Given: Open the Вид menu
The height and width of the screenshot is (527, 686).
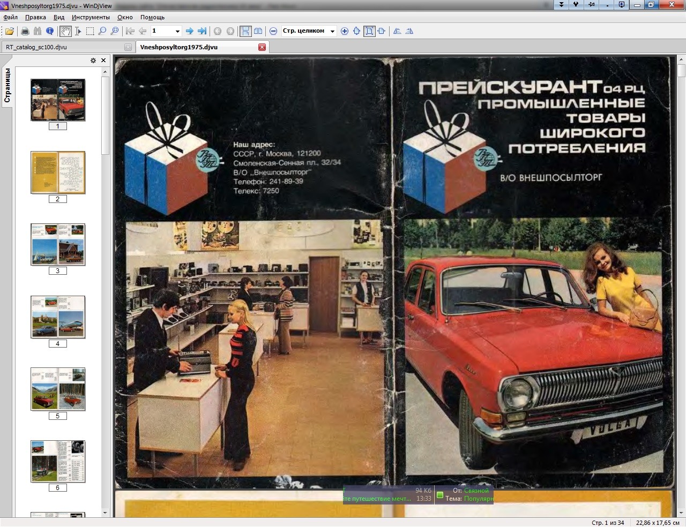Looking at the screenshot, I should tap(59, 17).
